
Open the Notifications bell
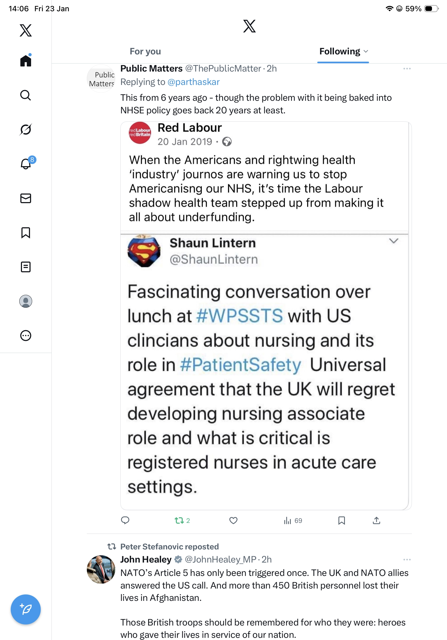(x=26, y=164)
